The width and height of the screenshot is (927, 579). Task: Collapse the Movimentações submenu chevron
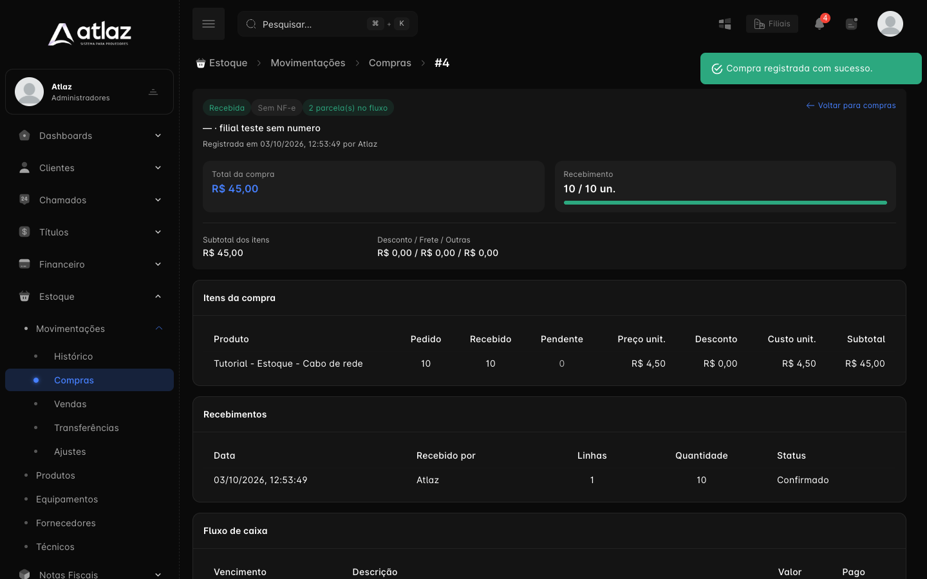pyautogui.click(x=159, y=328)
